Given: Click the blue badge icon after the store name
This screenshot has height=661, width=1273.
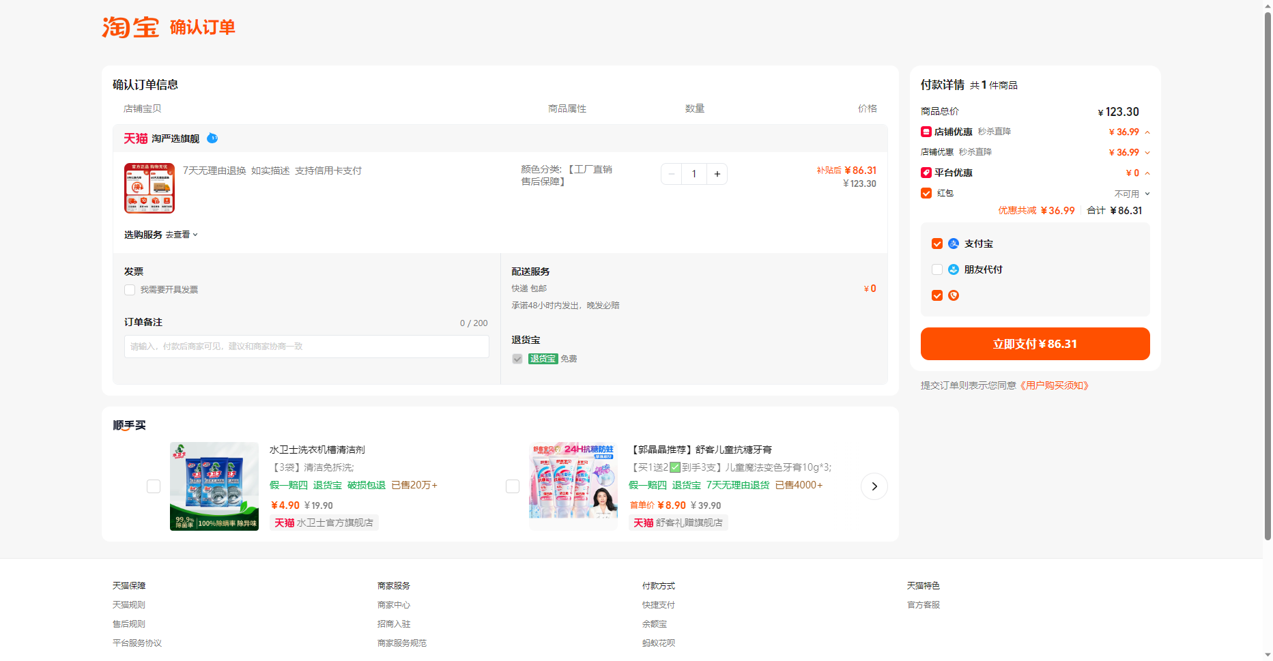Looking at the screenshot, I should pyautogui.click(x=212, y=138).
